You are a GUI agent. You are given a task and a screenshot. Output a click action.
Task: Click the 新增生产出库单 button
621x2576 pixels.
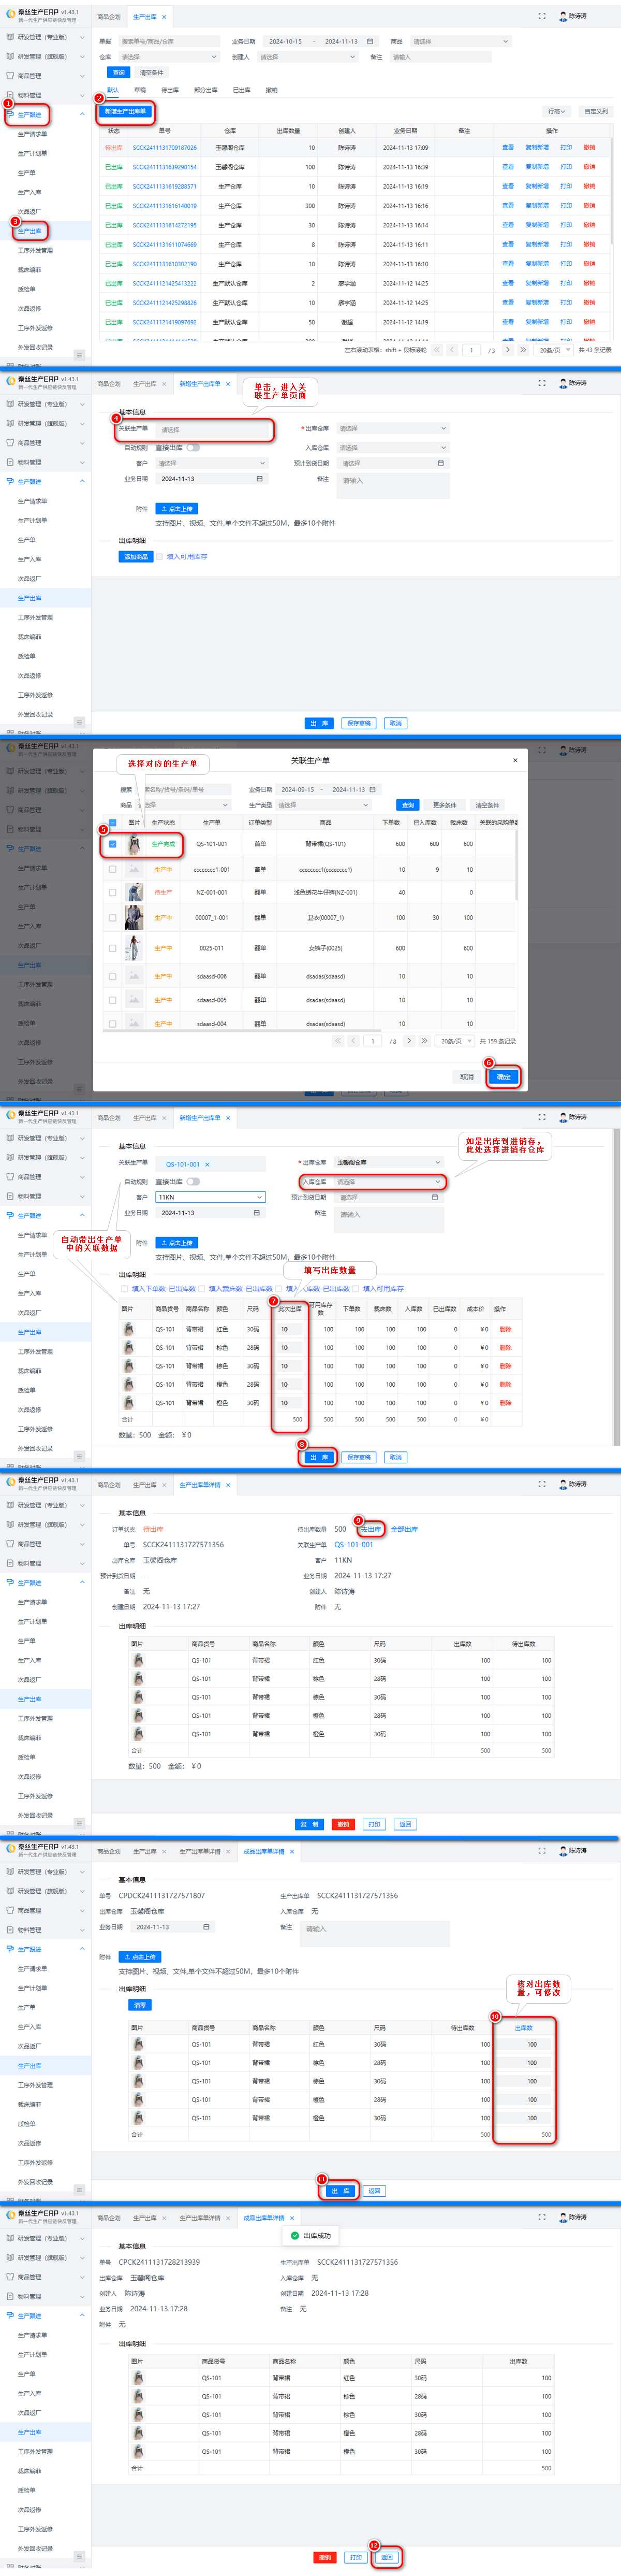(126, 111)
